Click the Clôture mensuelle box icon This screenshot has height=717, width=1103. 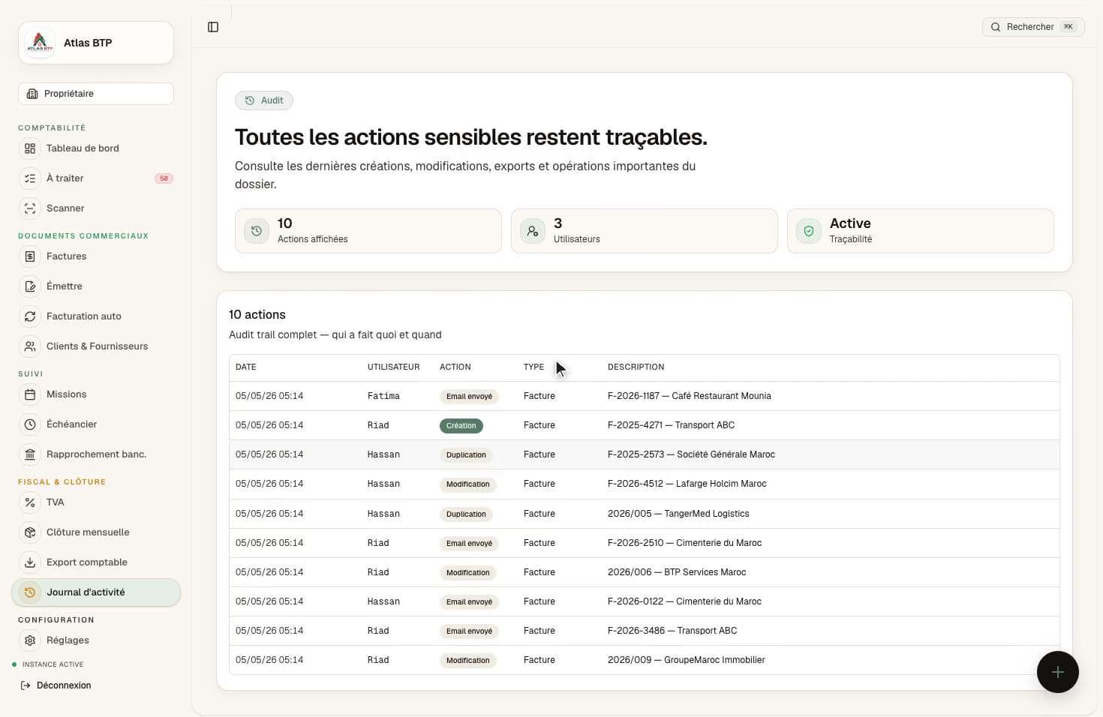tap(30, 532)
